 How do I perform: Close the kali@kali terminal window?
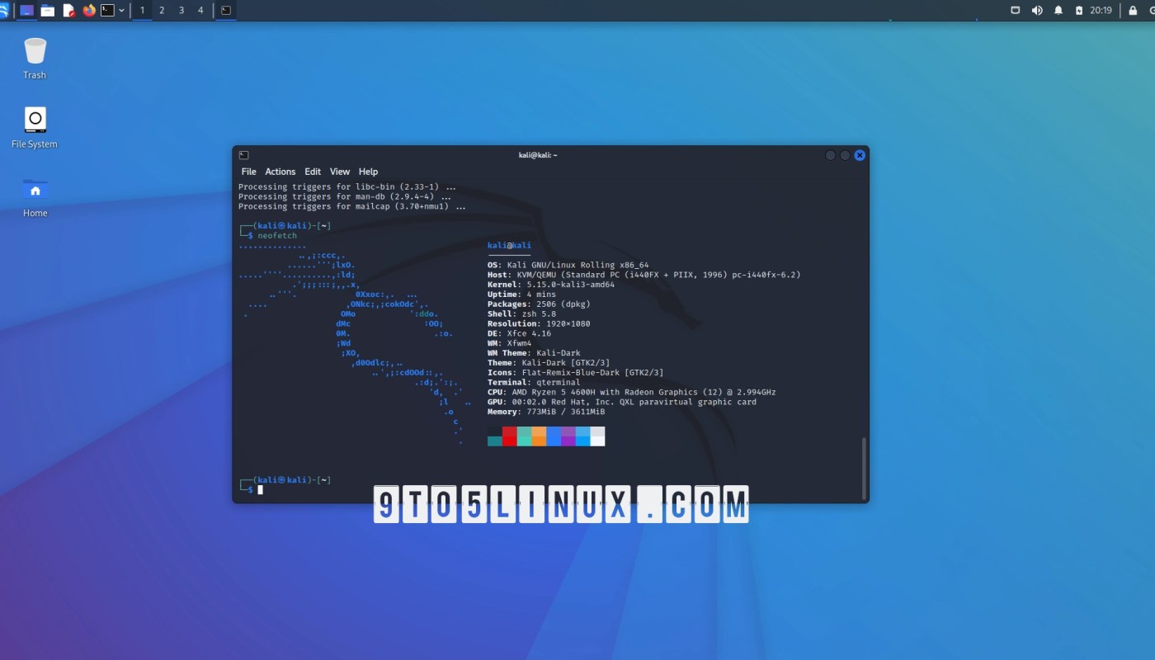860,155
